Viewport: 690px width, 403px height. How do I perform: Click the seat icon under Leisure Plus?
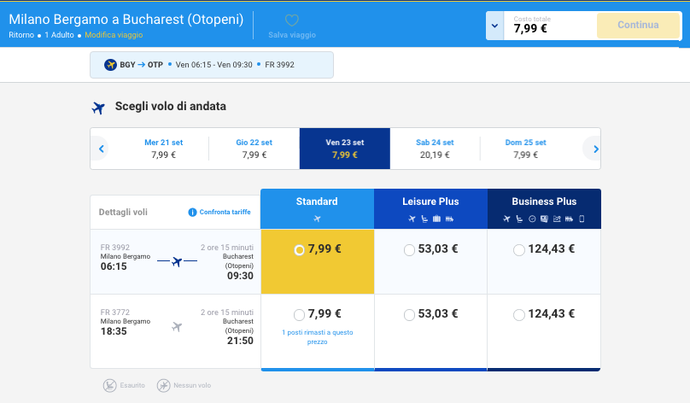point(424,219)
